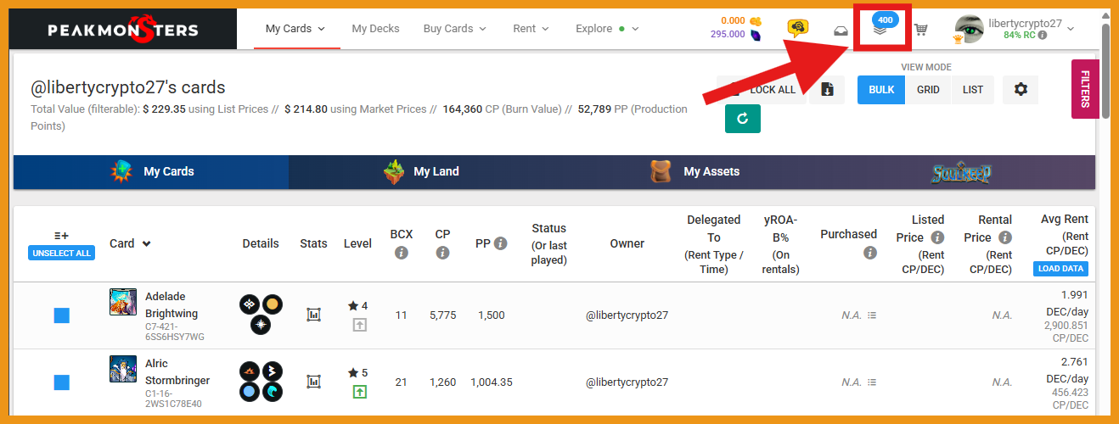
Task: Open the inbox tray icon
Action: tap(841, 30)
